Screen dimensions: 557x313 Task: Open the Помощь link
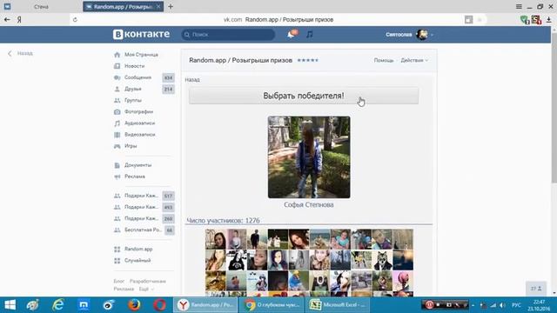[x=384, y=60]
